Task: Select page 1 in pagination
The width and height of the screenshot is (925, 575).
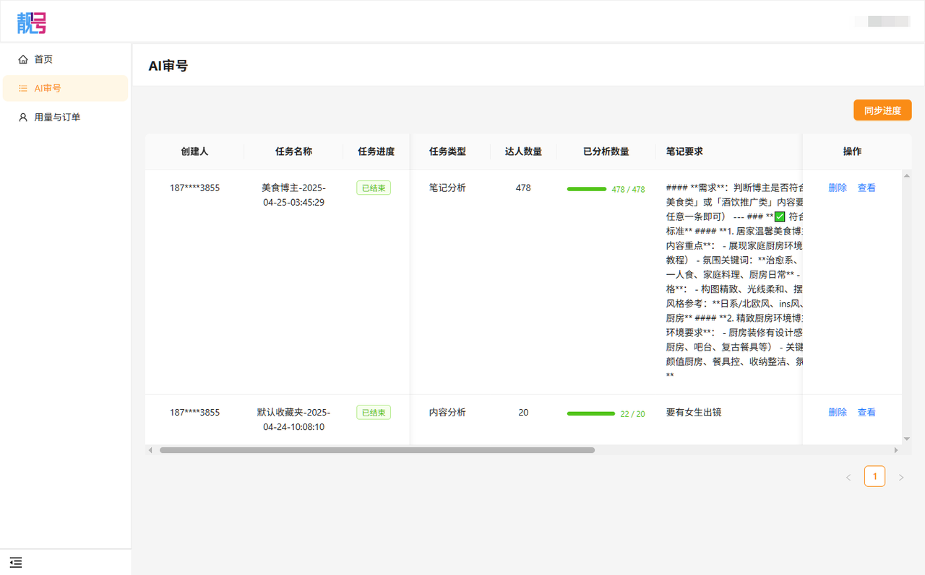Action: pyautogui.click(x=874, y=476)
